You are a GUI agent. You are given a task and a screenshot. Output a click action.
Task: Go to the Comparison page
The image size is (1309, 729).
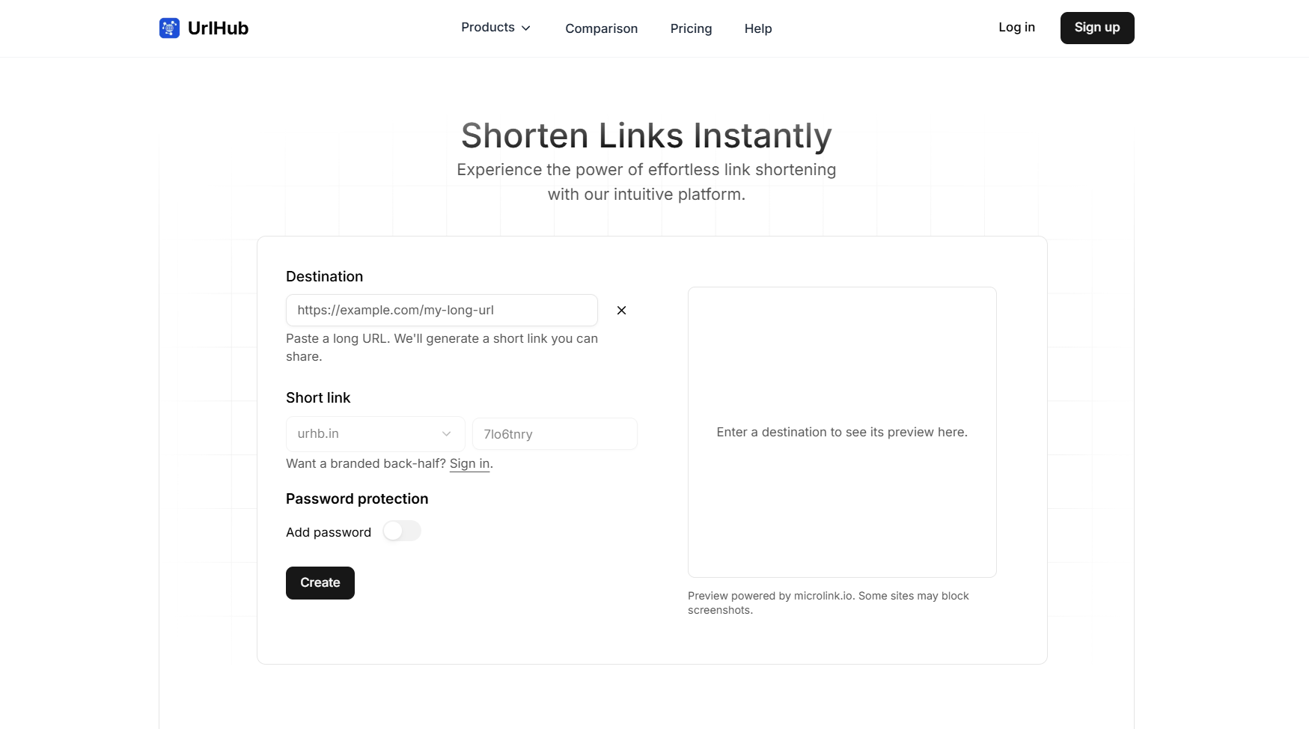pos(601,28)
